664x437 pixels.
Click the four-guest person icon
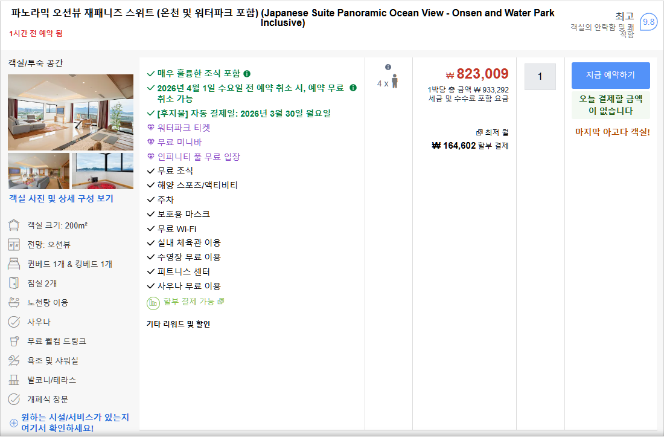(395, 82)
